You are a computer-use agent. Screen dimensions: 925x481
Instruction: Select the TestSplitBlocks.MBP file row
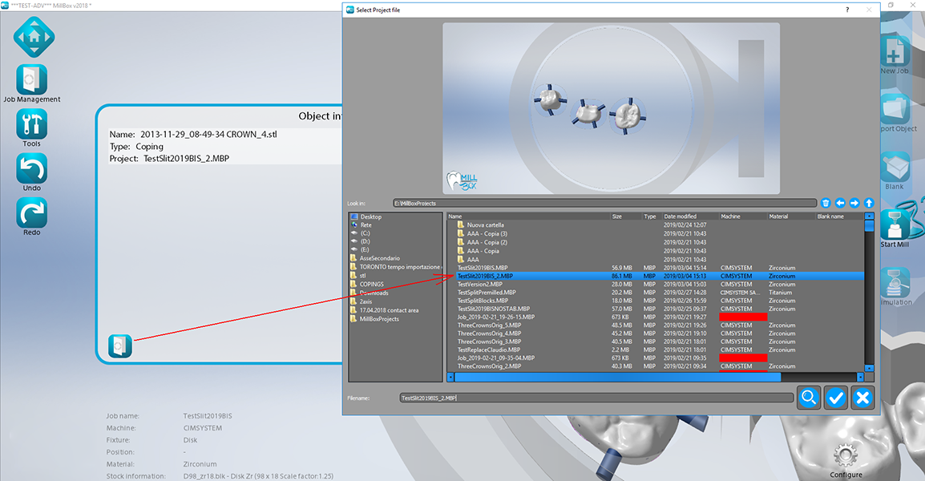[x=655, y=301]
